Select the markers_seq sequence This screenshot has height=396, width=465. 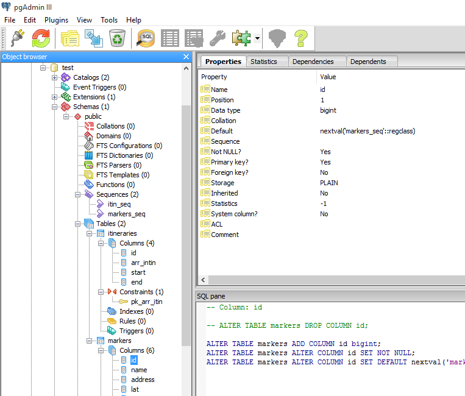coord(126,214)
